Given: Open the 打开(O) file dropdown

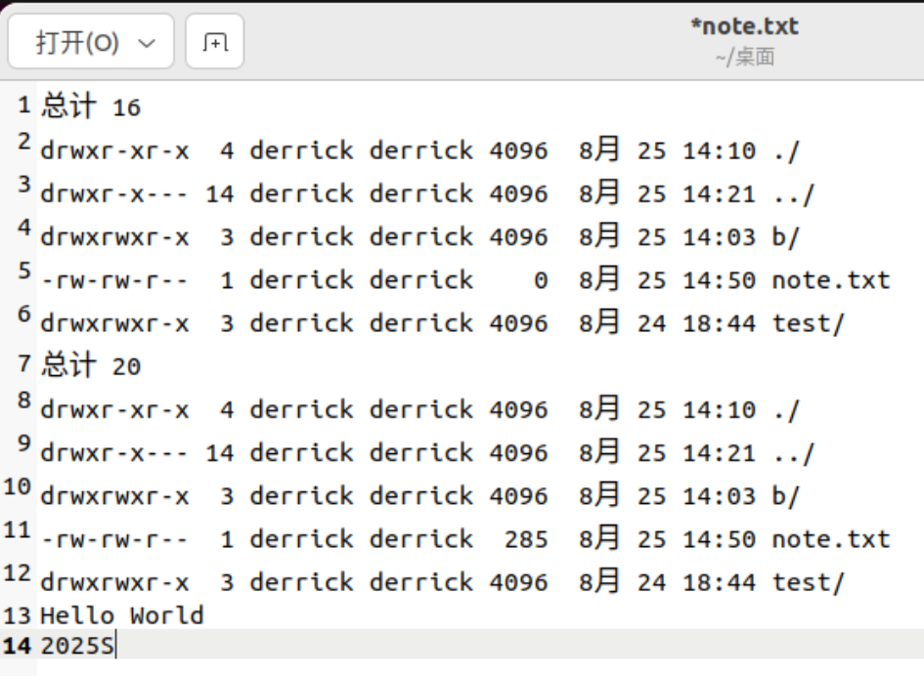Looking at the screenshot, I should pyautogui.click(x=90, y=43).
